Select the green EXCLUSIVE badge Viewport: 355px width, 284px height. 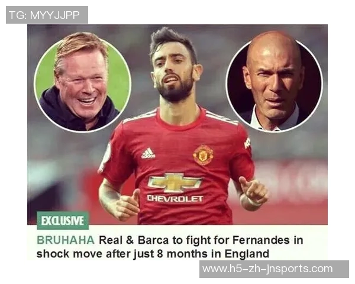tap(63, 220)
